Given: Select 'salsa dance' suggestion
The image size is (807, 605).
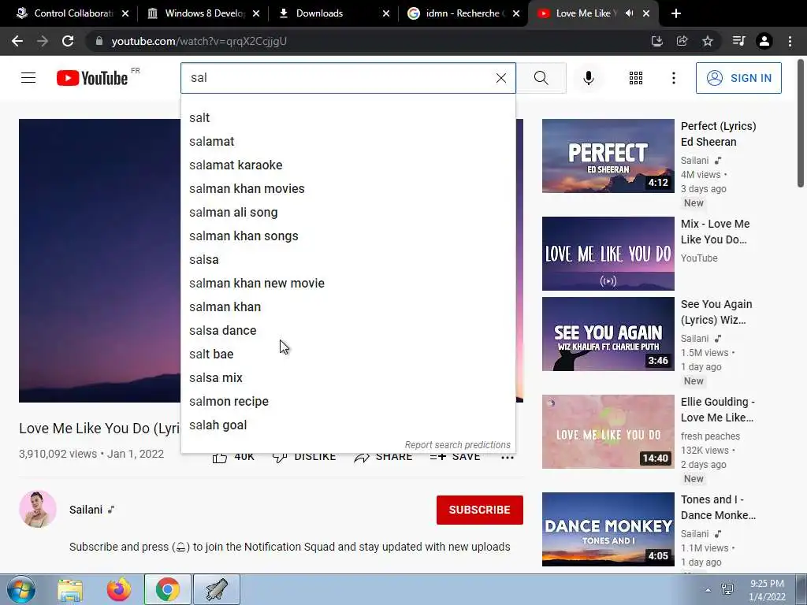Looking at the screenshot, I should tap(348, 331).
